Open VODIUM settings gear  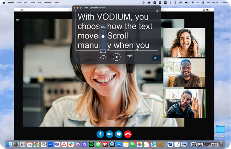(x=155, y=58)
